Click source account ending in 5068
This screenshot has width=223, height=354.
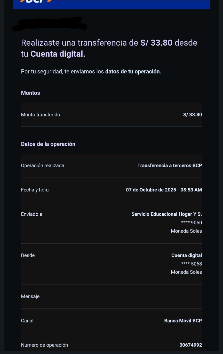pos(192,264)
